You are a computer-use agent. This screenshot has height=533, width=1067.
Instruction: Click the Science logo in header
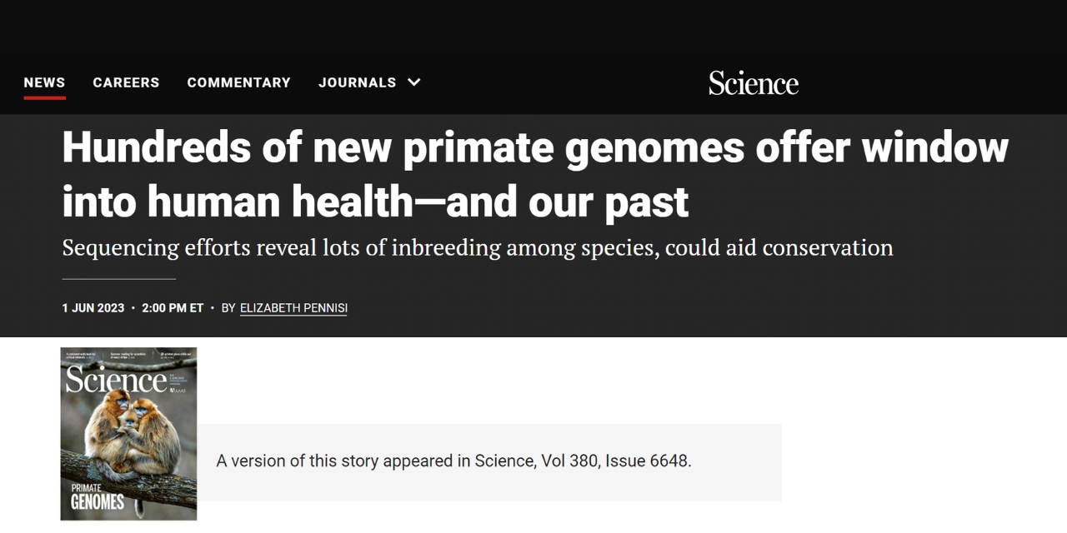(754, 83)
